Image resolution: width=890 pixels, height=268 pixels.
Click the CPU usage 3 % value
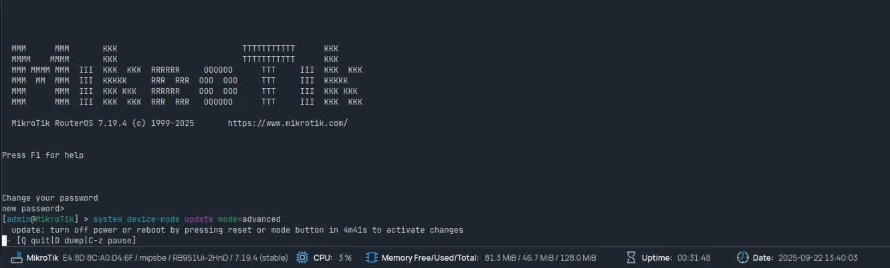pos(345,258)
